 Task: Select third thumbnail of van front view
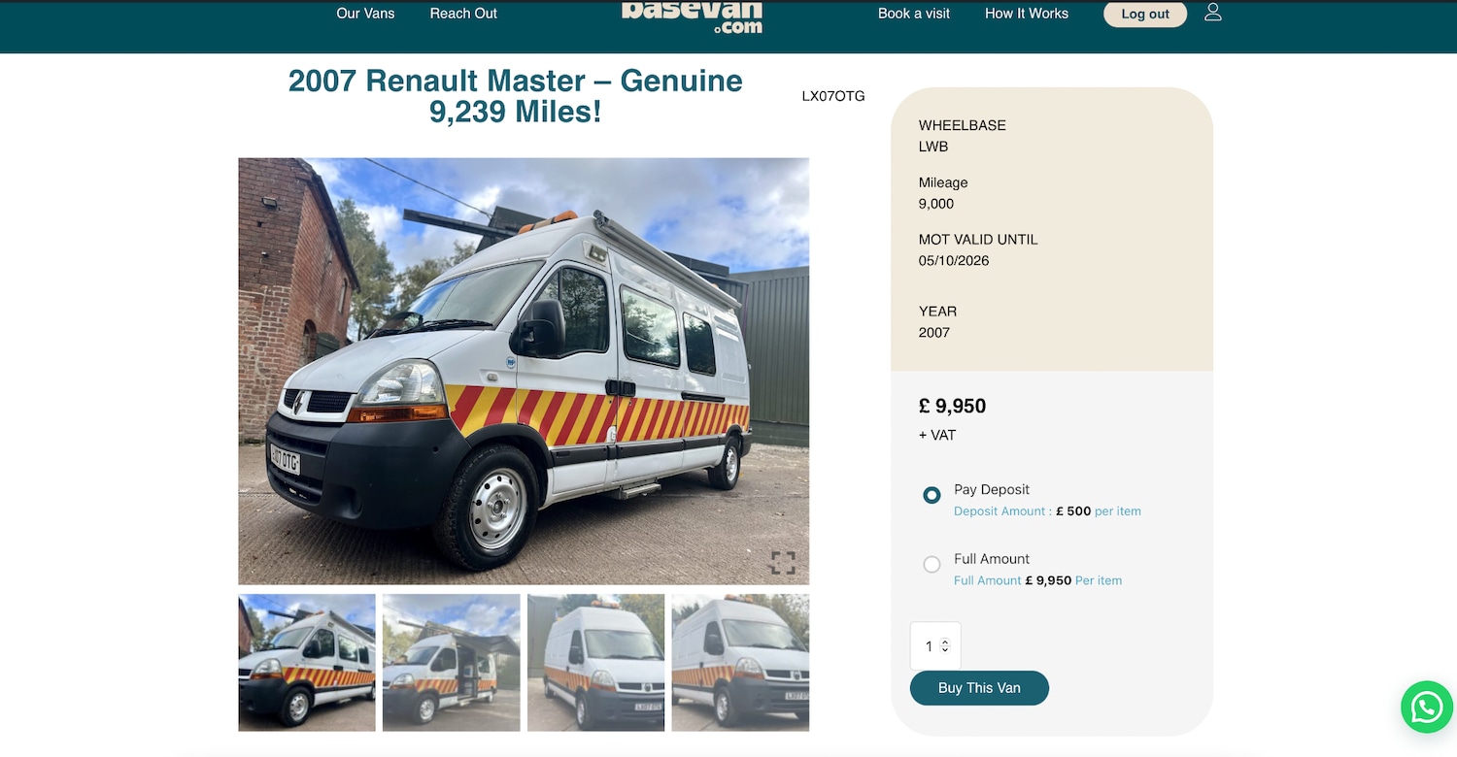[x=595, y=663]
